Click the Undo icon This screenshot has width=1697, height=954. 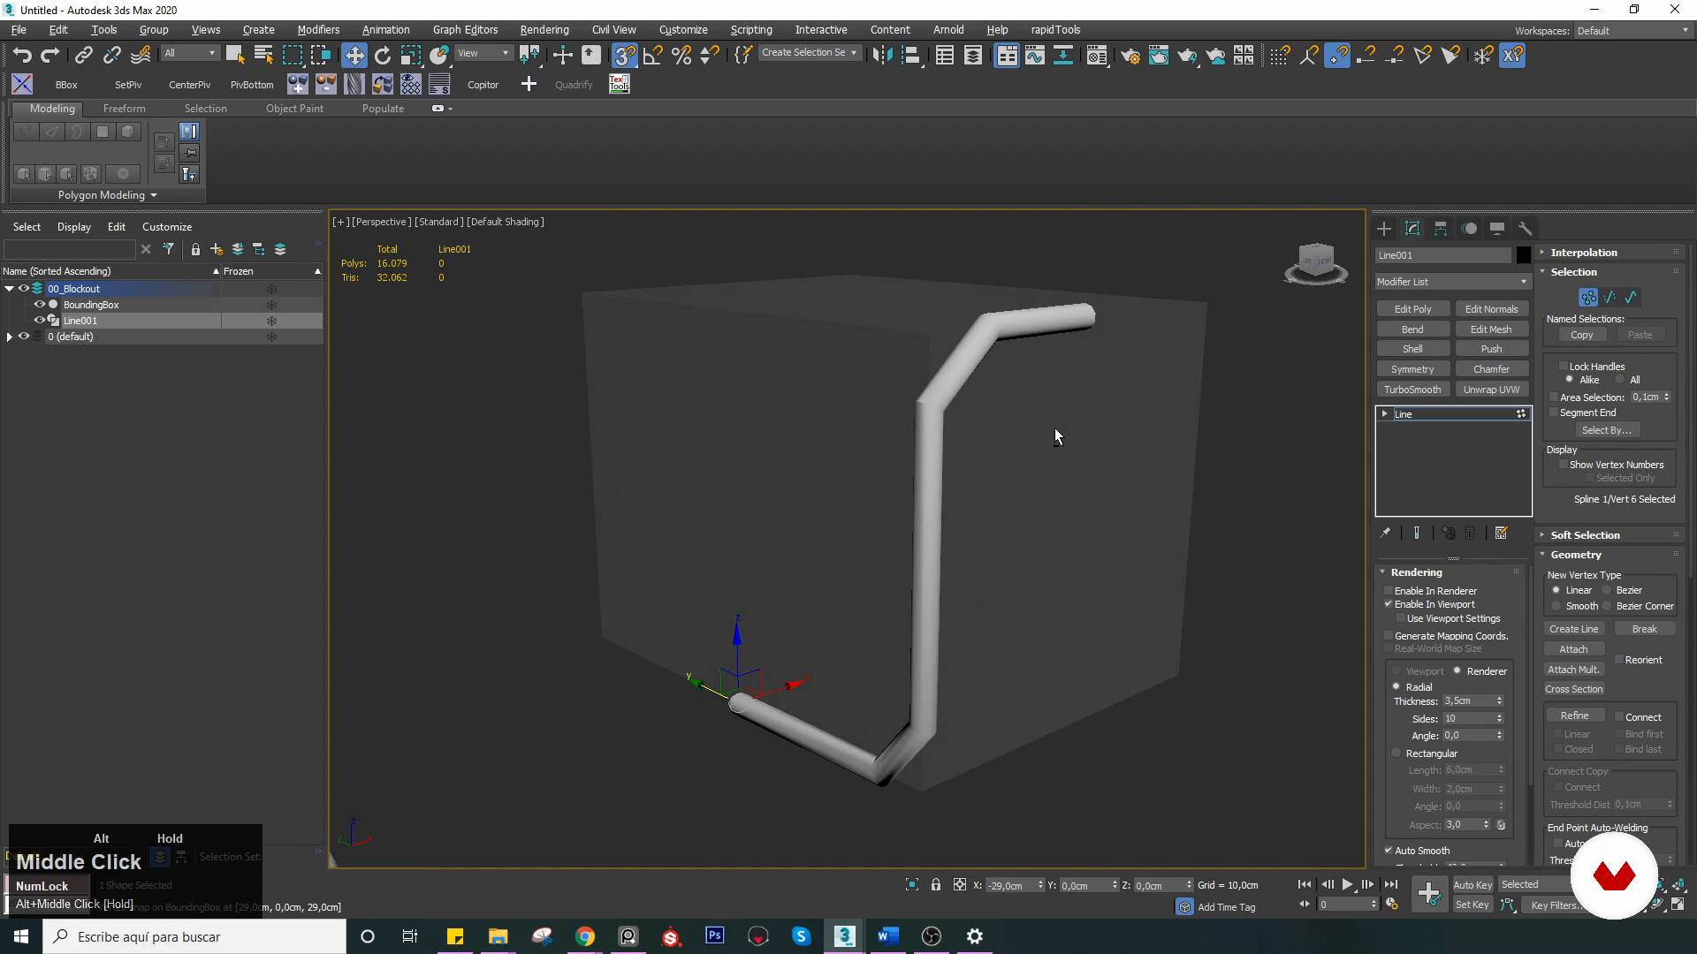click(x=22, y=55)
